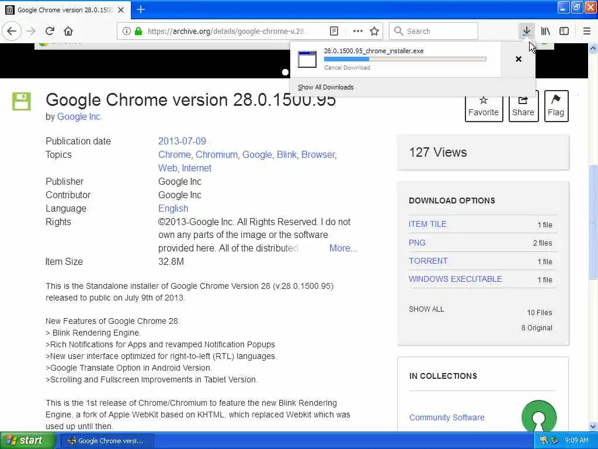Bookmark this page with the star icon
The height and width of the screenshot is (449, 598).
click(x=374, y=31)
